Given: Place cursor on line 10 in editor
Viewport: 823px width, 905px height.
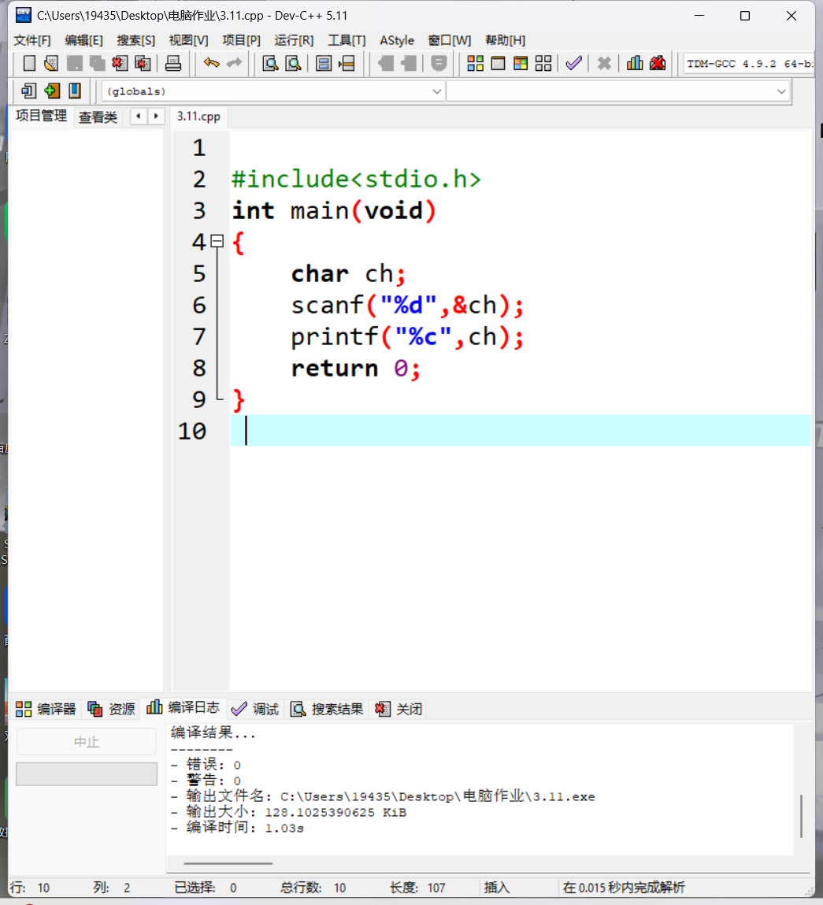Looking at the screenshot, I should coord(520,431).
